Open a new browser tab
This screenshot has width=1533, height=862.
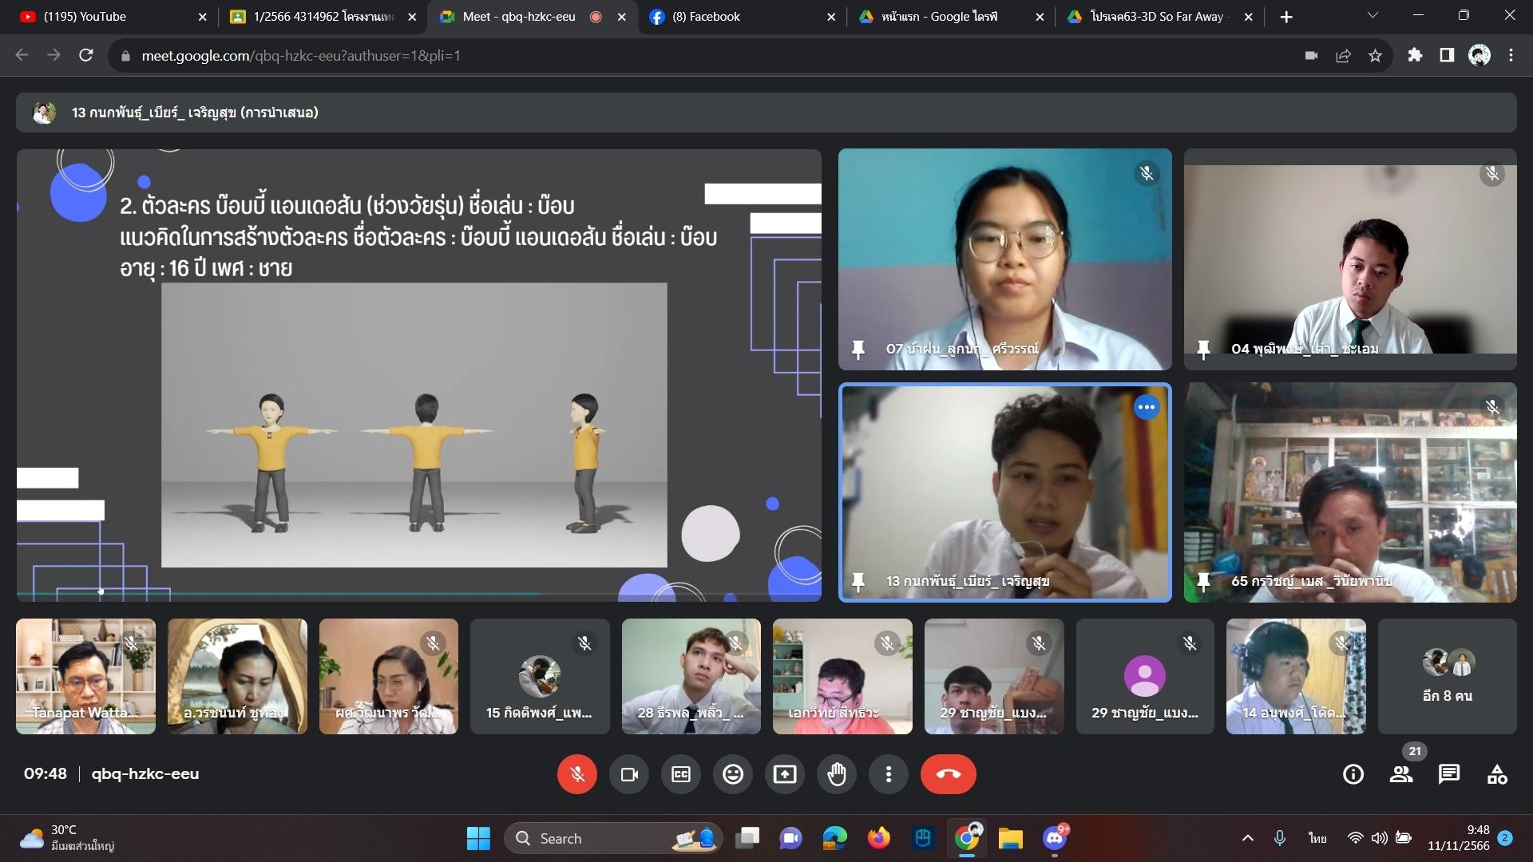click(x=1286, y=17)
